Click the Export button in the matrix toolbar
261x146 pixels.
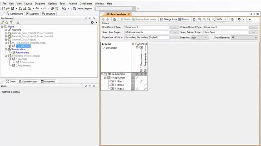[x=184, y=19]
